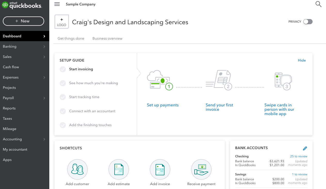Check the Start invoicing step circle
This screenshot has width=326, height=189.
pos(63,69)
